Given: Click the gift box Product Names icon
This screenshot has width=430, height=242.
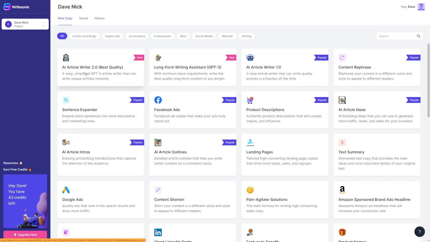Looking at the screenshot, I should point(342,232).
